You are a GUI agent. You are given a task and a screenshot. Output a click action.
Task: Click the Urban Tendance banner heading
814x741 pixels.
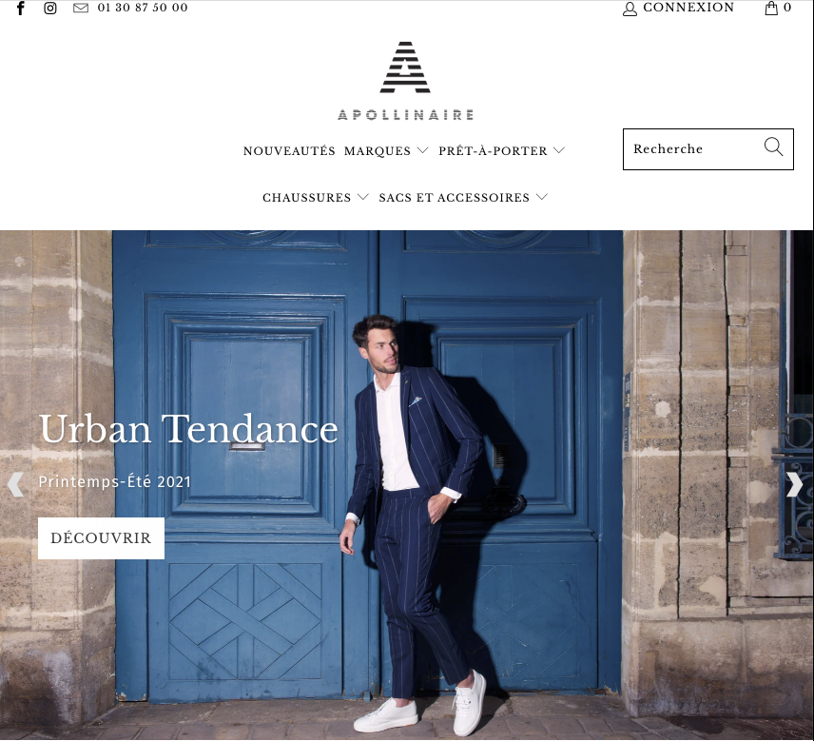click(x=188, y=429)
